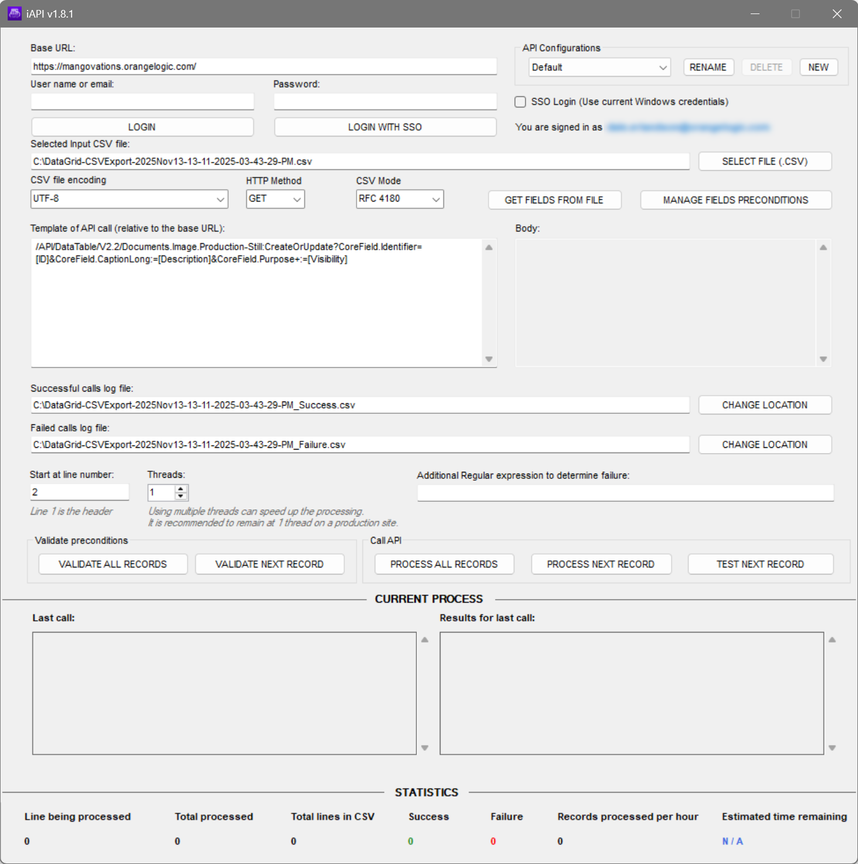Click PROCESS NEXT RECORD
Screen dimensions: 858x864
(601, 564)
